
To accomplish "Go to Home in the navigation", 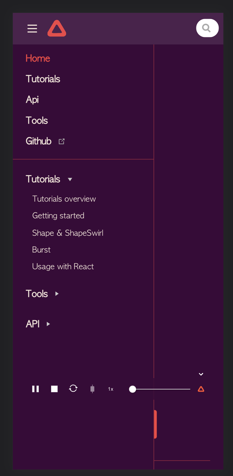I will (38, 58).
